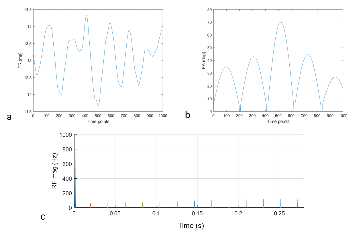Click the lowest trough of the TR curve
This screenshot has width=359, height=234.
click(x=98, y=105)
